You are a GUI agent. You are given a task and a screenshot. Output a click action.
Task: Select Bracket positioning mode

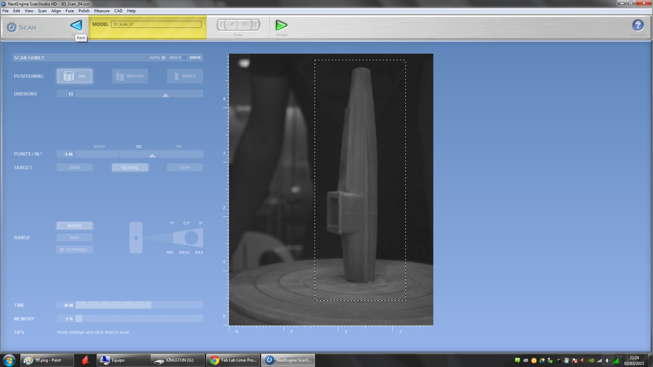pyautogui.click(x=130, y=76)
